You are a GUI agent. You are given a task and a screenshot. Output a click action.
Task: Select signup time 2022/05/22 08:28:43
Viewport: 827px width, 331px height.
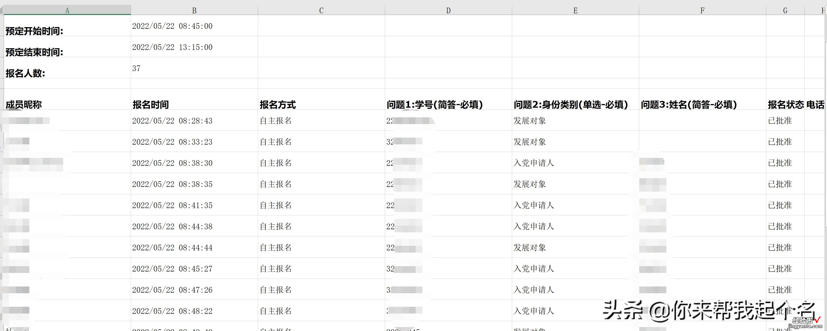pyautogui.click(x=194, y=120)
